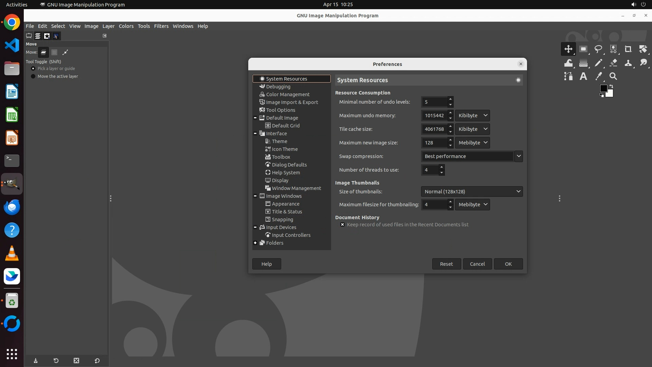652x367 pixels.
Task: Open the Filters menu
Action: (x=161, y=26)
